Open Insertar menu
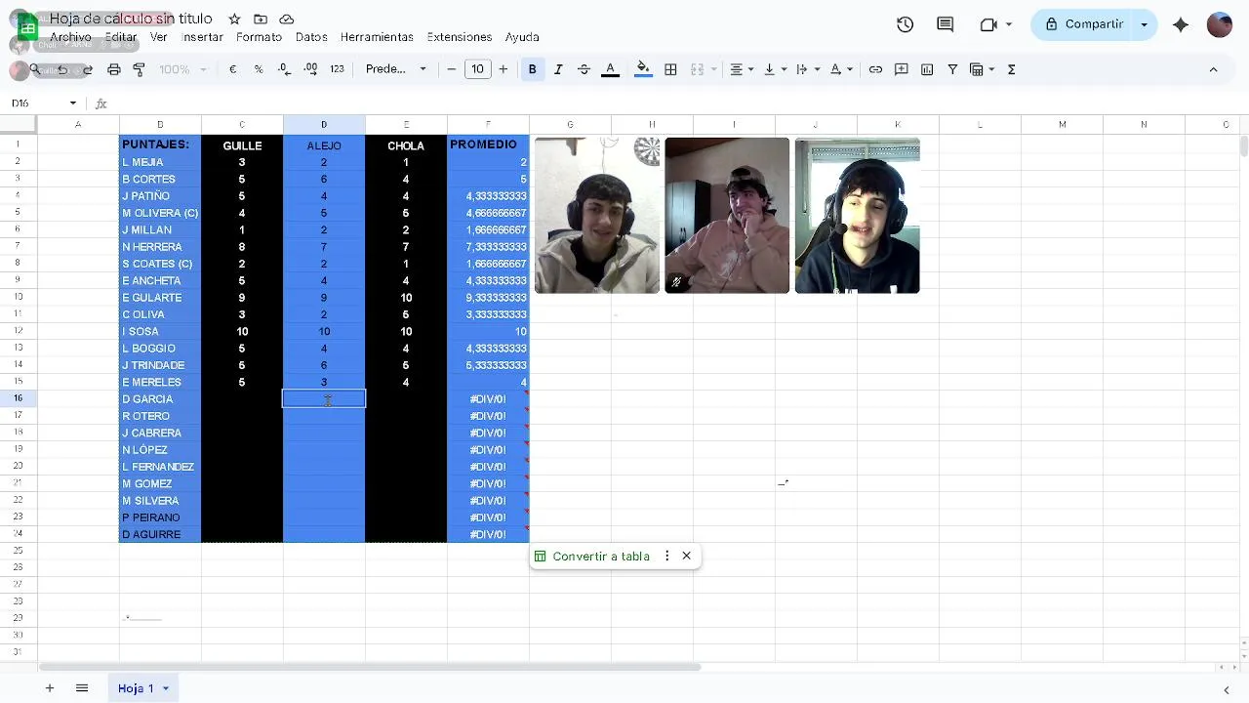The width and height of the screenshot is (1249, 703). click(x=203, y=37)
